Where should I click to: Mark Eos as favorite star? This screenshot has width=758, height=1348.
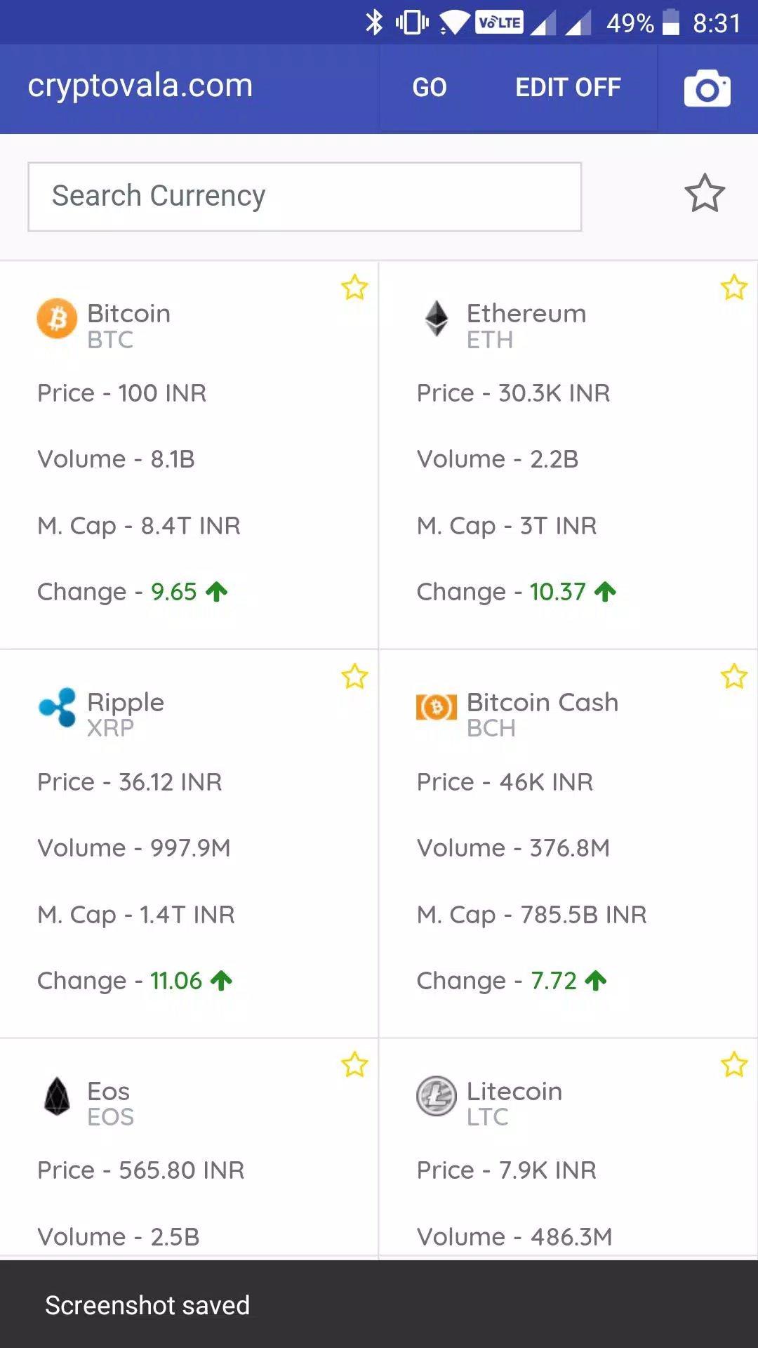(354, 1065)
